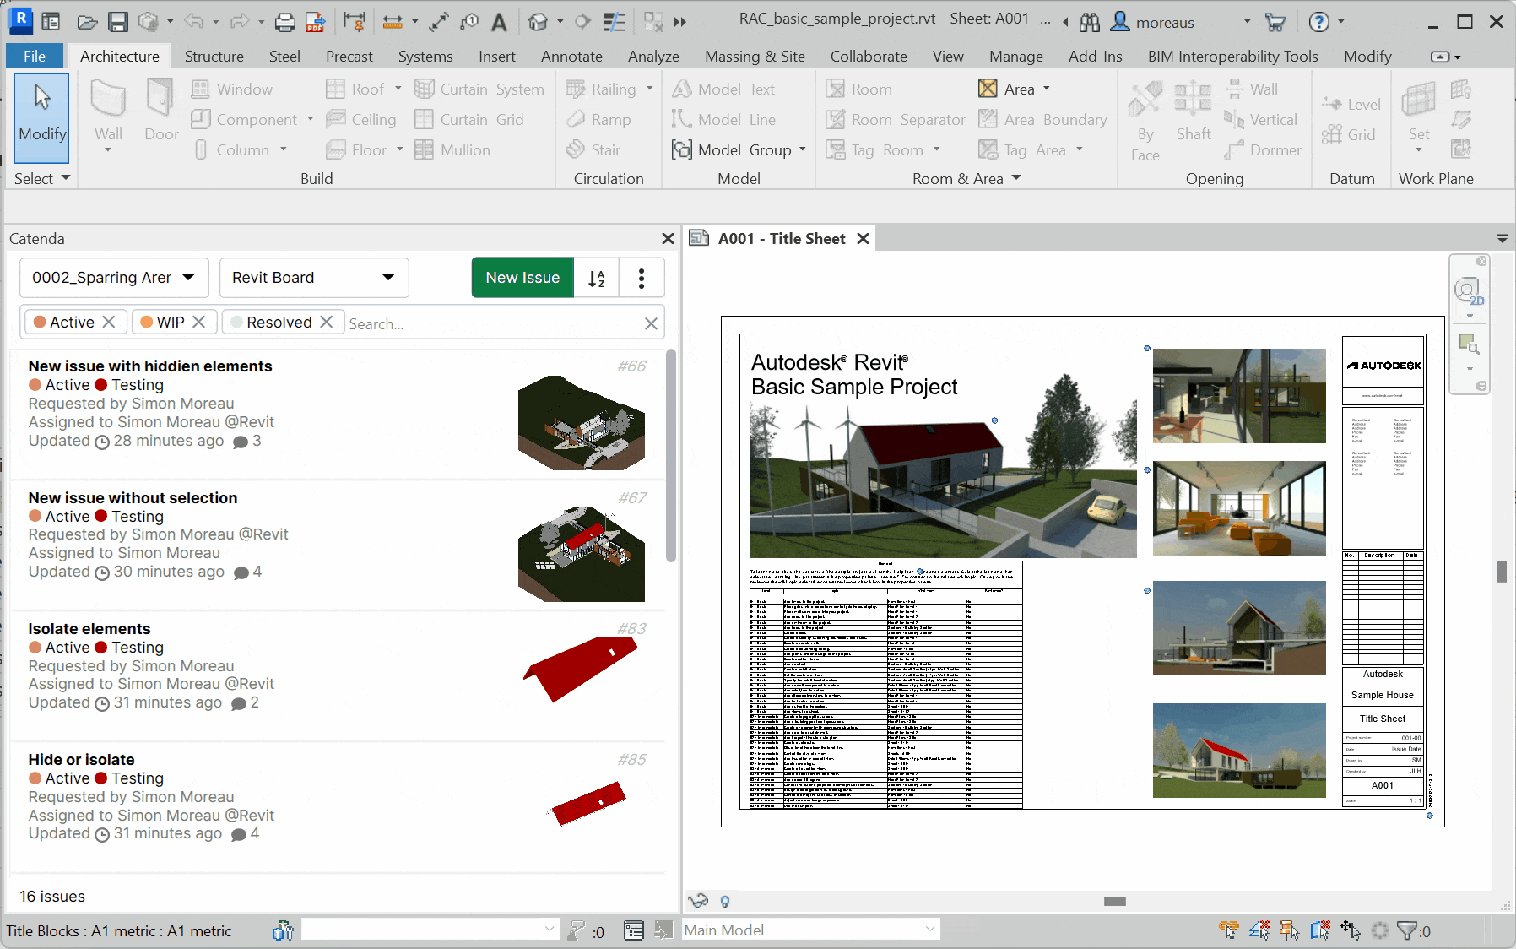Viewport: 1516px width, 949px height.
Task: Click the Print icon in quick access toolbar
Action: (x=285, y=22)
